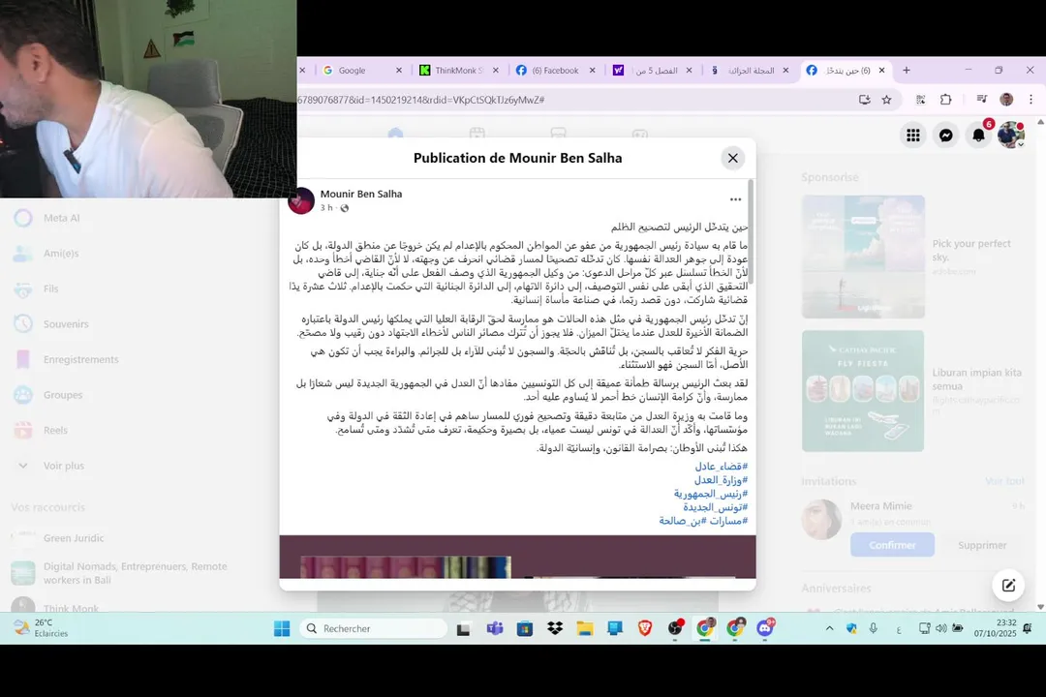The width and height of the screenshot is (1046, 697).
Task: Open the clock showing 23:32
Action: (996, 627)
